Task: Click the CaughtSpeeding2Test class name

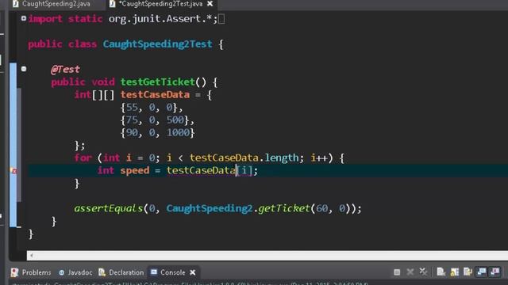Action: click(157, 44)
